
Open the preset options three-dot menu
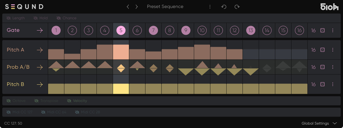[x=210, y=7]
